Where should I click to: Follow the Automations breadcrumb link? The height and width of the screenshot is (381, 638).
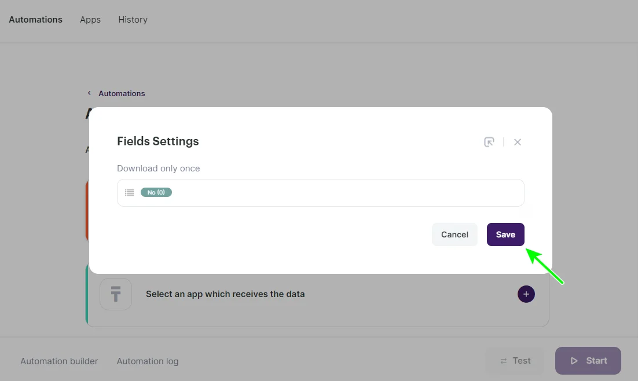[122, 93]
